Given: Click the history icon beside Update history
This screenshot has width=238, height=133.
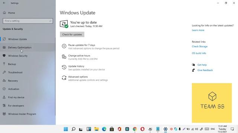Looking at the screenshot, I should pyautogui.click(x=64, y=67).
